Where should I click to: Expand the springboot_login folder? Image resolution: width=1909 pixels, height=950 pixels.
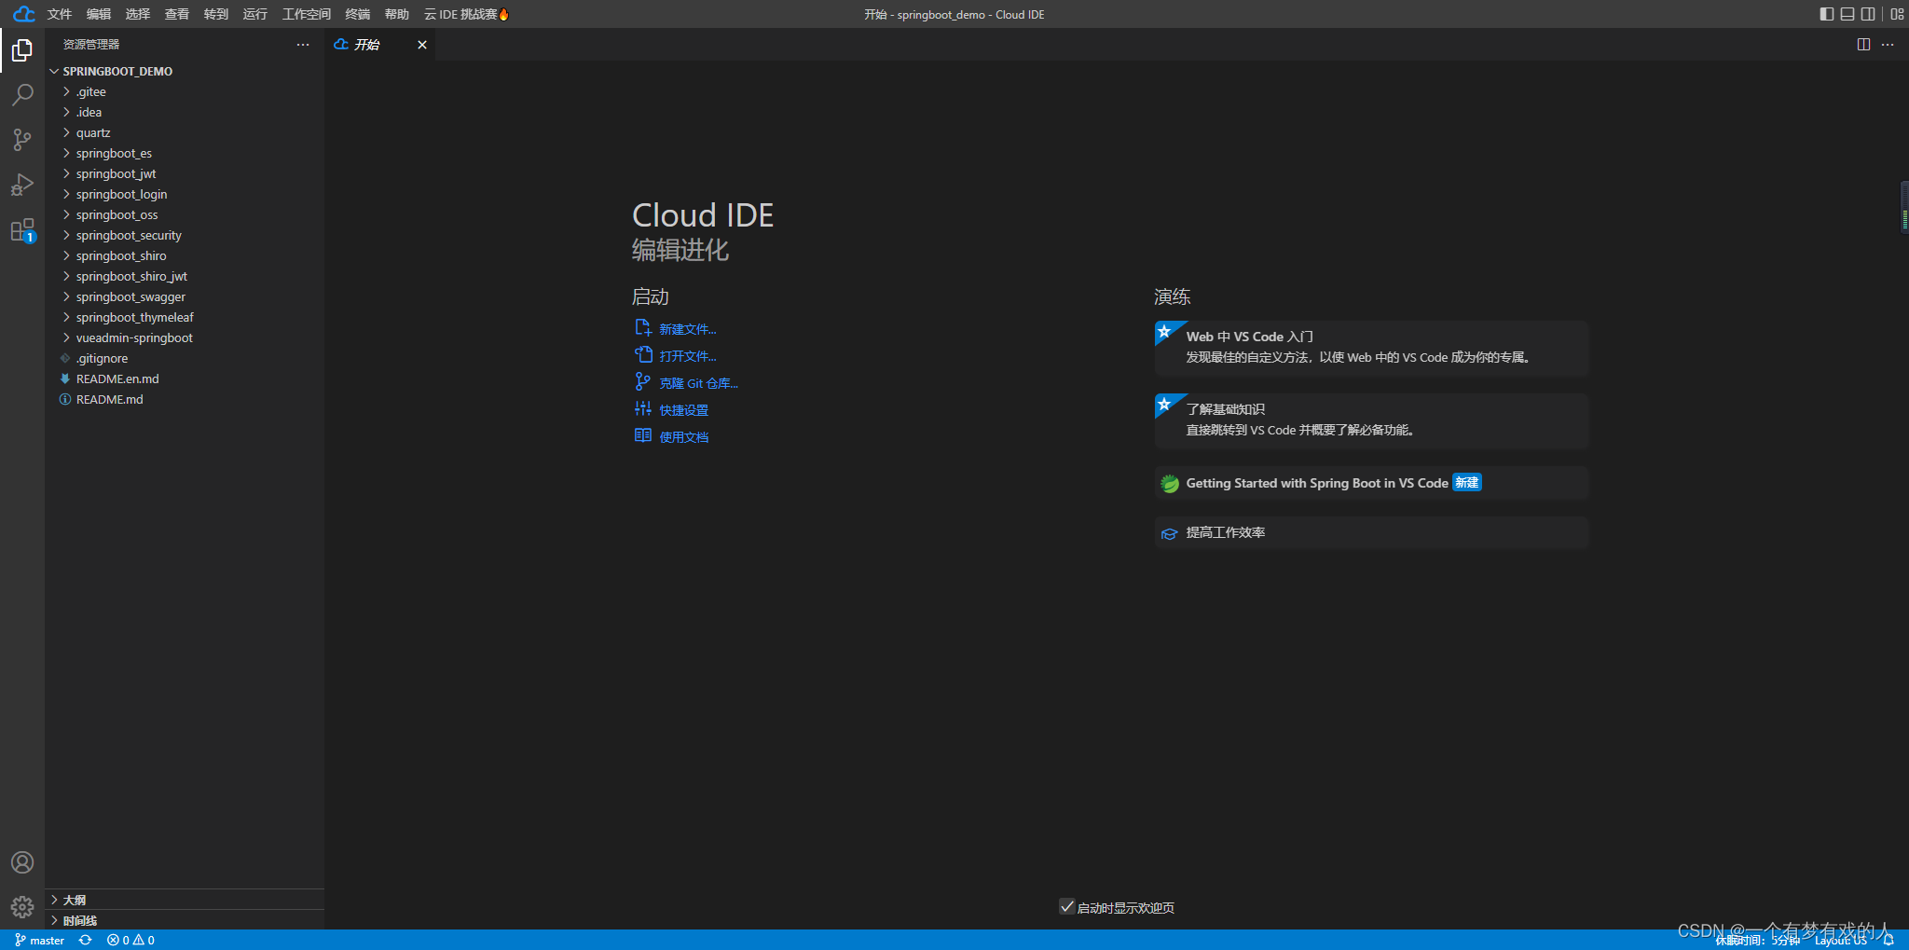click(185, 194)
